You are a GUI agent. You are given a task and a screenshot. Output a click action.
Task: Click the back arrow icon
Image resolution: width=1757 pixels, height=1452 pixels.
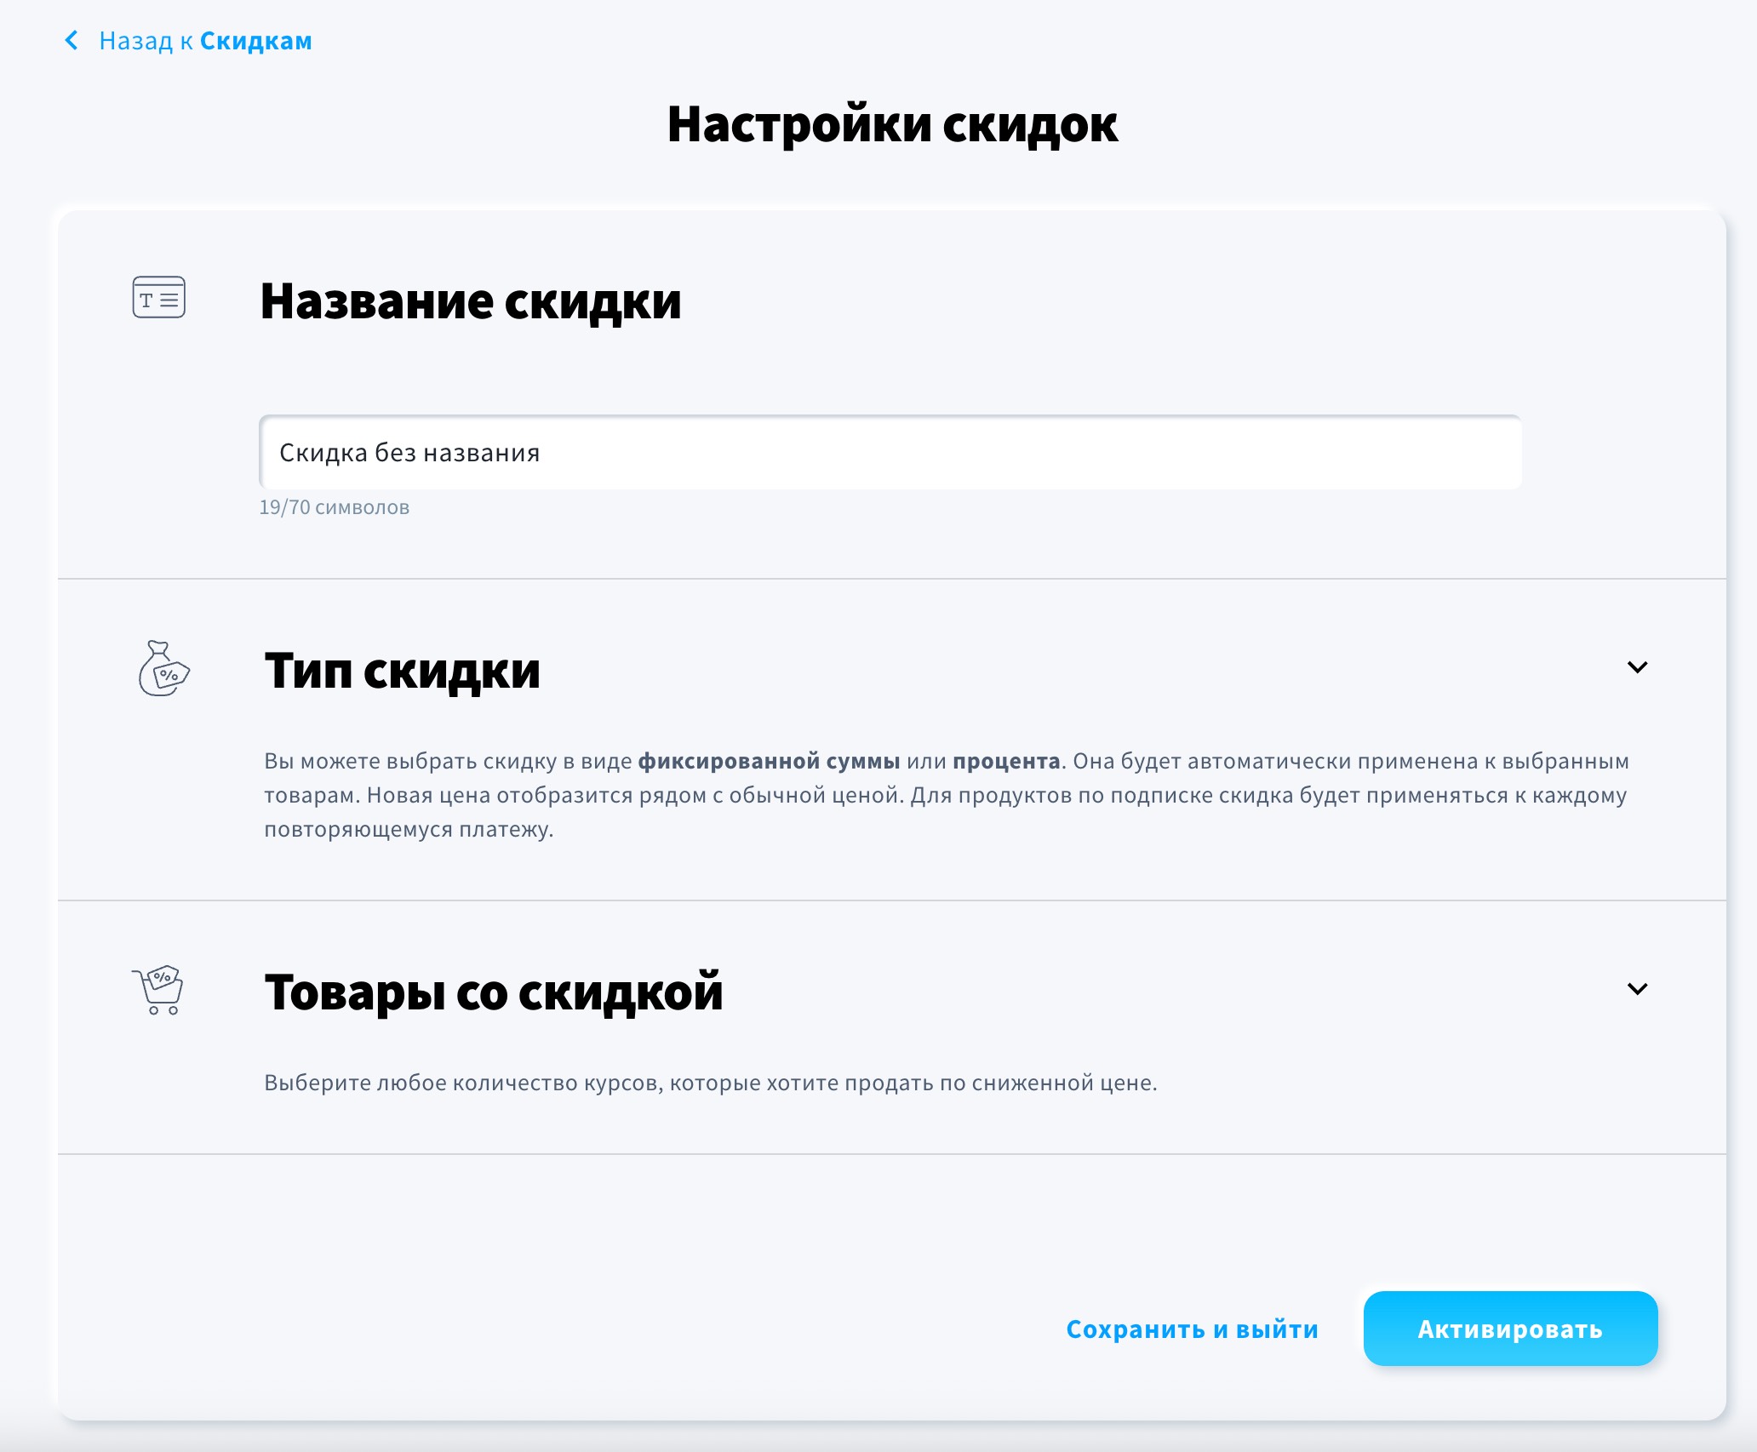[72, 40]
